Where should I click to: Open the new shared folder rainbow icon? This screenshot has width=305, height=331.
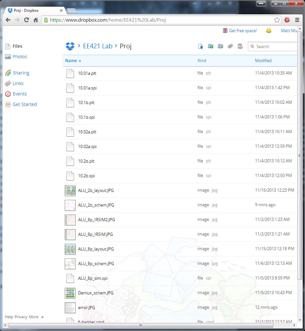coord(220,46)
